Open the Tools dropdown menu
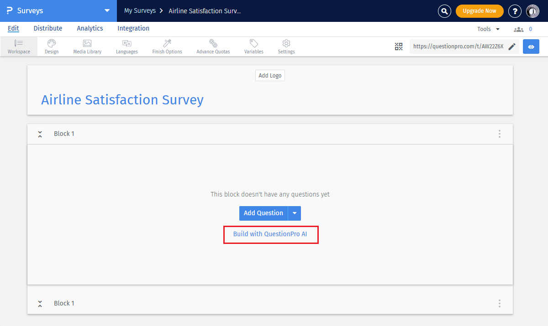 tap(488, 29)
